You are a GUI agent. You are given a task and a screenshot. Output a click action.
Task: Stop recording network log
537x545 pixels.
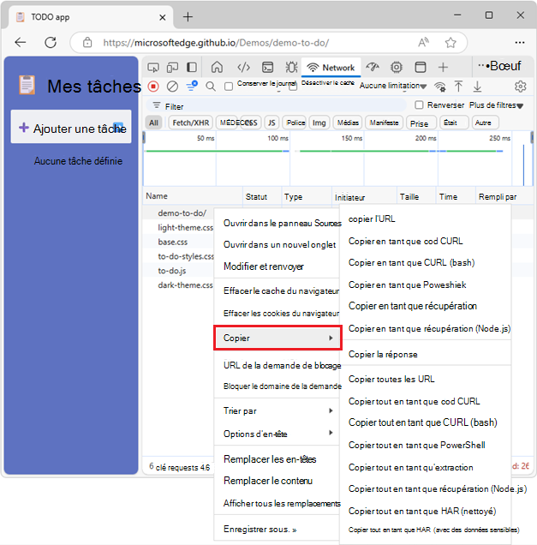coord(153,87)
